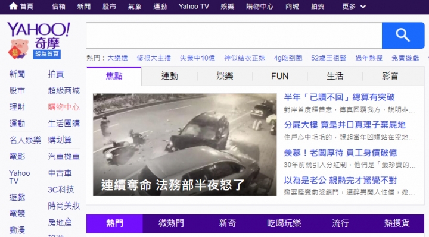Open headline 羨慕！老闆厚待 員工身價破億
The height and width of the screenshot is (237, 429).
pos(340,153)
